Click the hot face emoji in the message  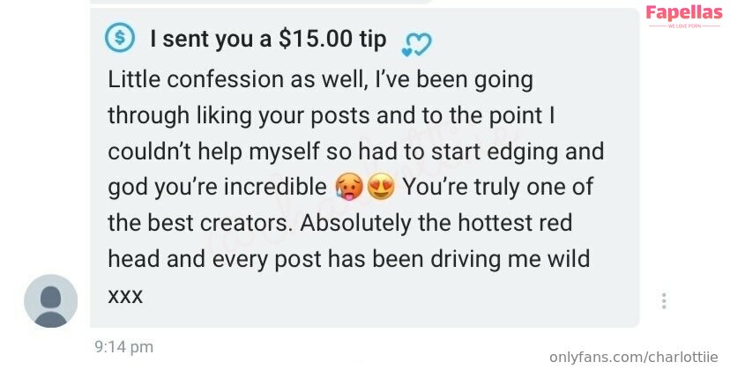(348, 187)
